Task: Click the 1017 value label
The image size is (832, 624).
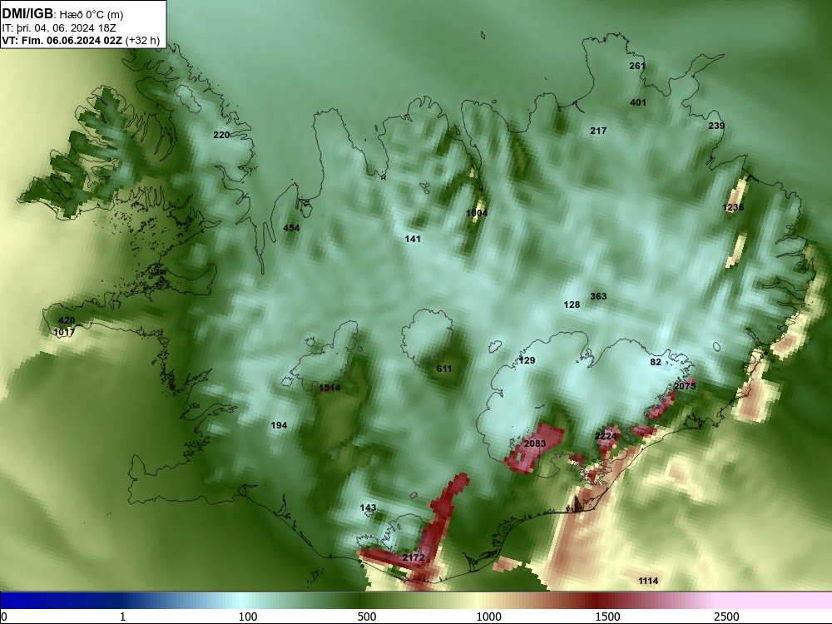Action: (64, 332)
